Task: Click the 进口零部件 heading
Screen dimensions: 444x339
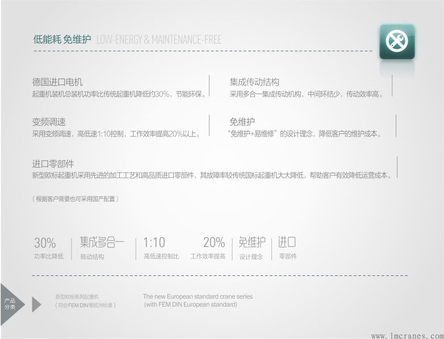Action: 53,164
